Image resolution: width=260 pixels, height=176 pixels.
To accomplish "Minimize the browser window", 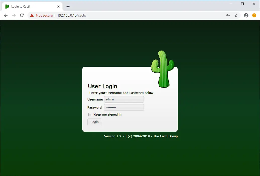I will pos(231,4).
